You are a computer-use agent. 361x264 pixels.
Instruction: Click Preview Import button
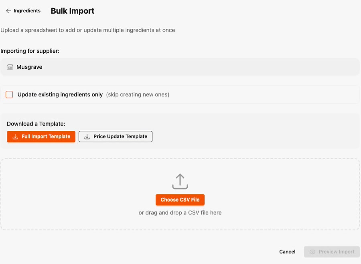coord(332,252)
